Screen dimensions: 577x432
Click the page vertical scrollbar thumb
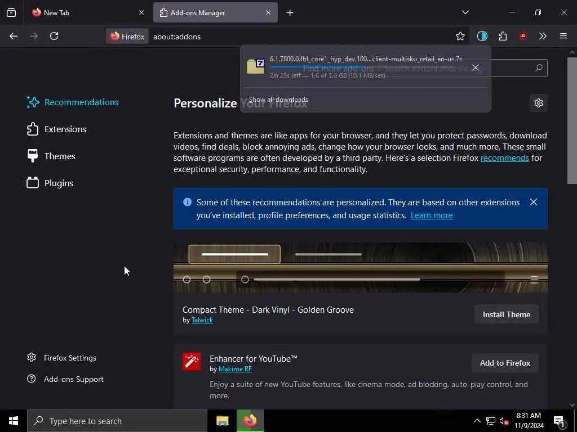[x=572, y=120]
